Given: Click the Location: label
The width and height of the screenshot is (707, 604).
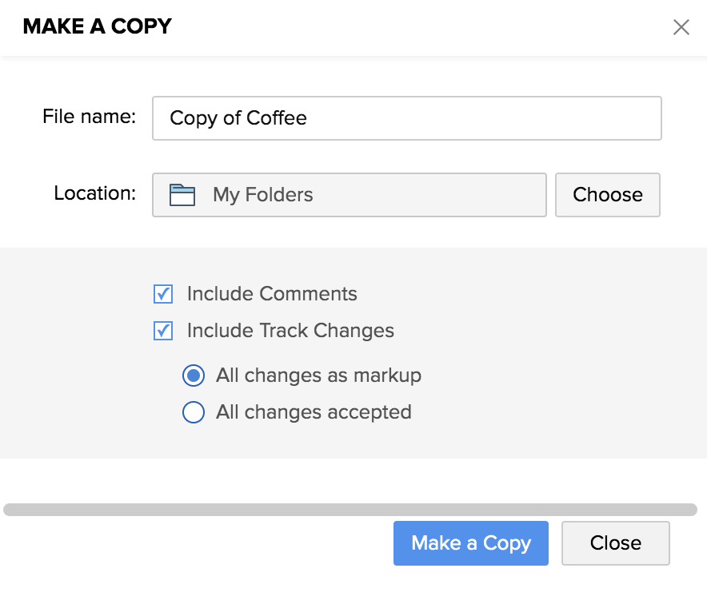Looking at the screenshot, I should coord(94,193).
